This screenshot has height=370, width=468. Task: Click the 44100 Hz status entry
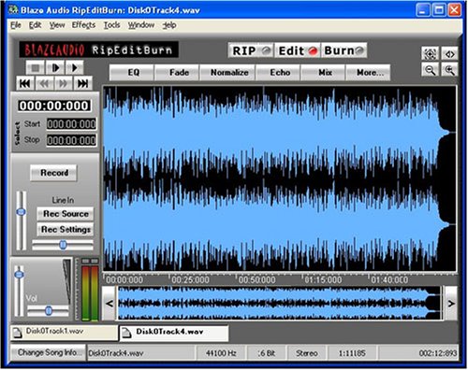pyautogui.click(x=221, y=353)
